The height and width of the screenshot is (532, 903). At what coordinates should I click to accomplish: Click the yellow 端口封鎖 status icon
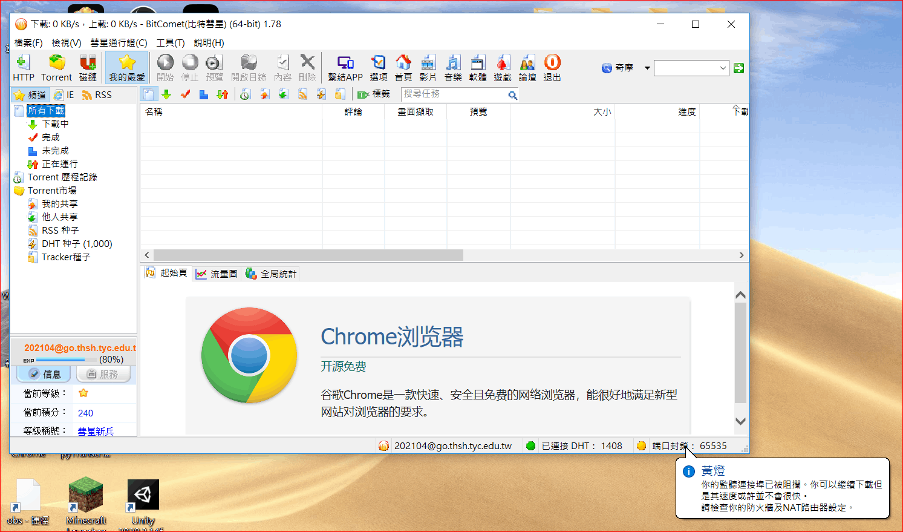click(641, 446)
